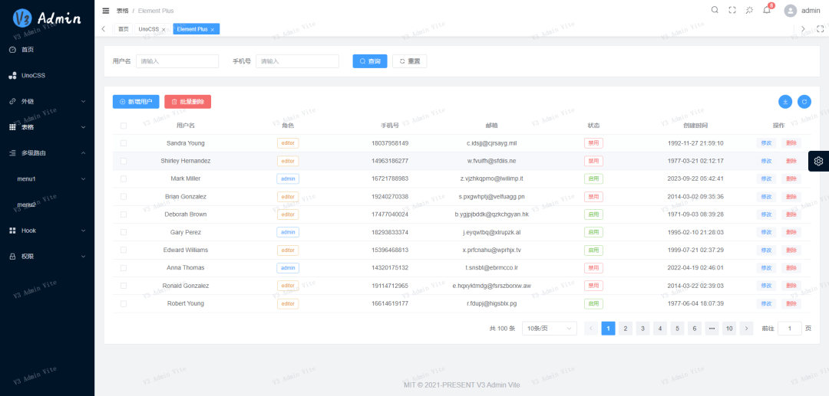
Task: Select the checkbox for Mark Miller
Action: (x=124, y=178)
